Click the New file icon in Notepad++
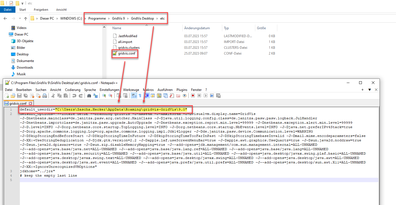The width and height of the screenshot is (396, 205). point(7,96)
